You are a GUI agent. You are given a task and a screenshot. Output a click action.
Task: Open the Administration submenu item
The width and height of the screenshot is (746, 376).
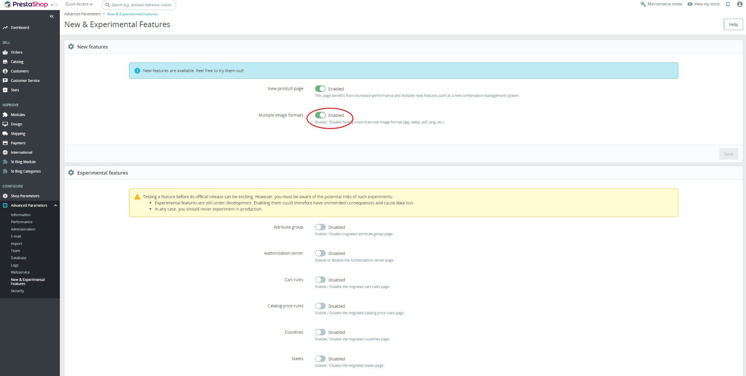tap(23, 229)
